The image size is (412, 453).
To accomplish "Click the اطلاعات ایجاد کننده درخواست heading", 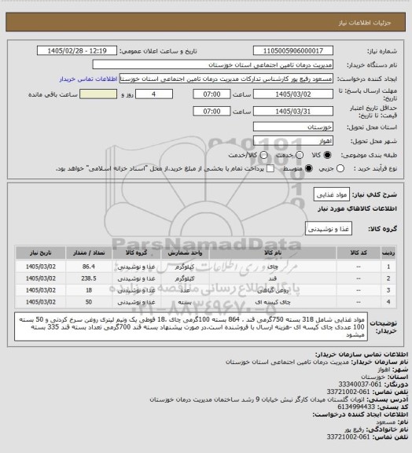I will (x=360, y=414).
